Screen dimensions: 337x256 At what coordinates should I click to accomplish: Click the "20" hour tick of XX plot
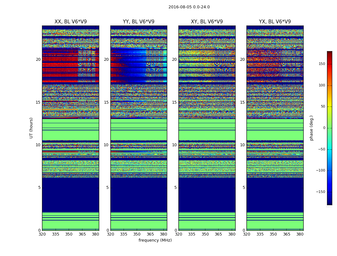coord(38,60)
